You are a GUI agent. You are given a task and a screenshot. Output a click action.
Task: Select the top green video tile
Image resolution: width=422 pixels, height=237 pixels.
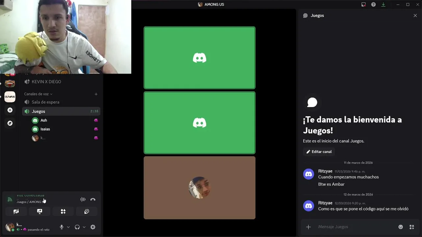pos(199,58)
